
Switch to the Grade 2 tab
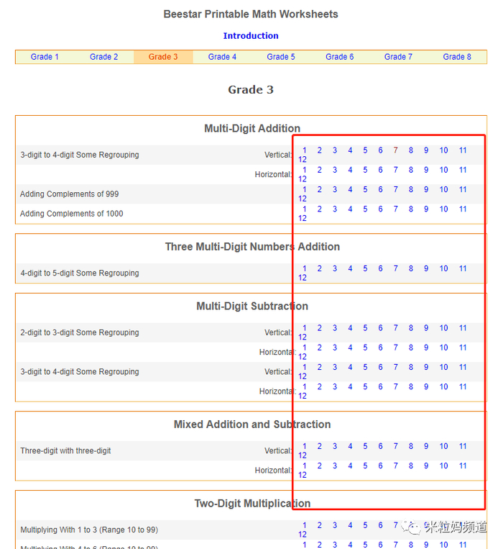[x=103, y=57]
